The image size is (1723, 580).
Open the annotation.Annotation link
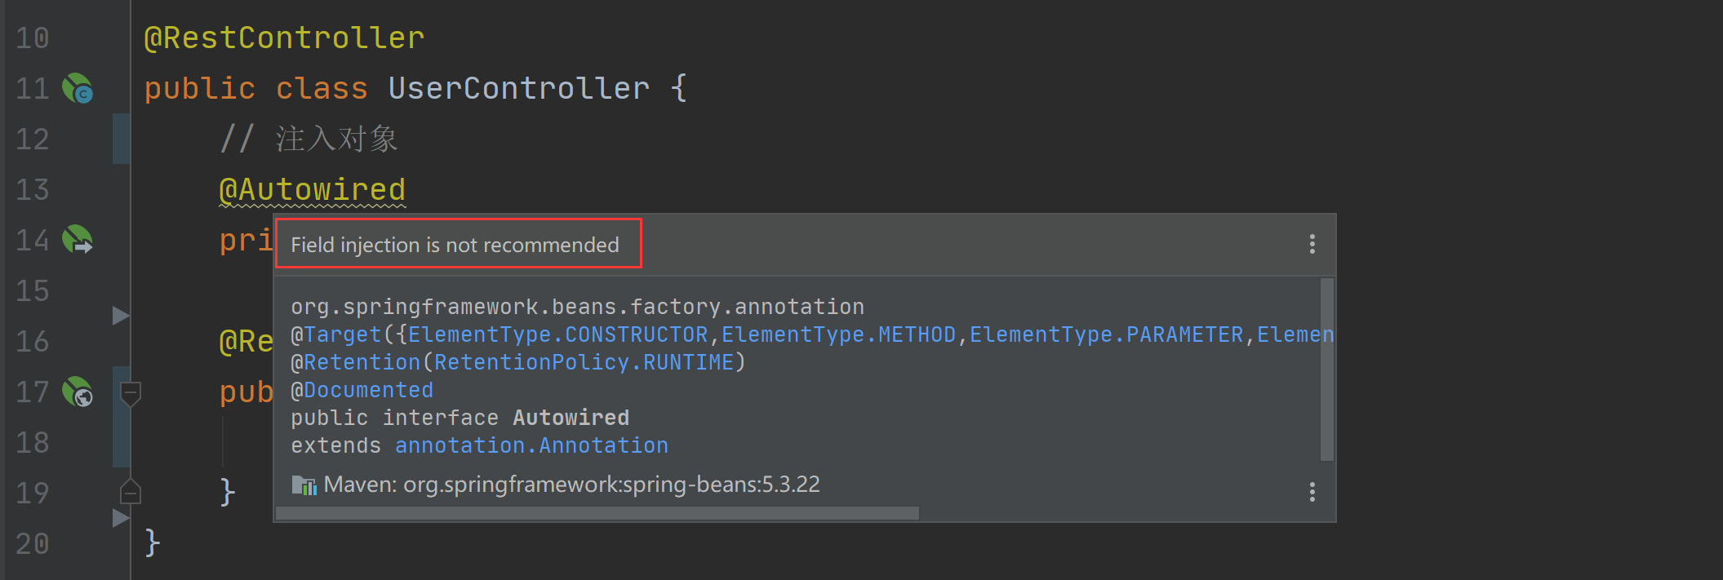point(531,445)
